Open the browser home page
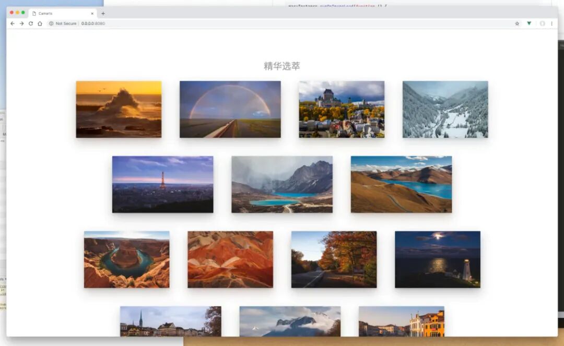This screenshot has width=564, height=346. pyautogui.click(x=40, y=23)
